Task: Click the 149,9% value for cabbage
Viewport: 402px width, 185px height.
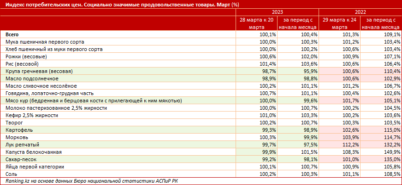Action: click(x=390, y=152)
